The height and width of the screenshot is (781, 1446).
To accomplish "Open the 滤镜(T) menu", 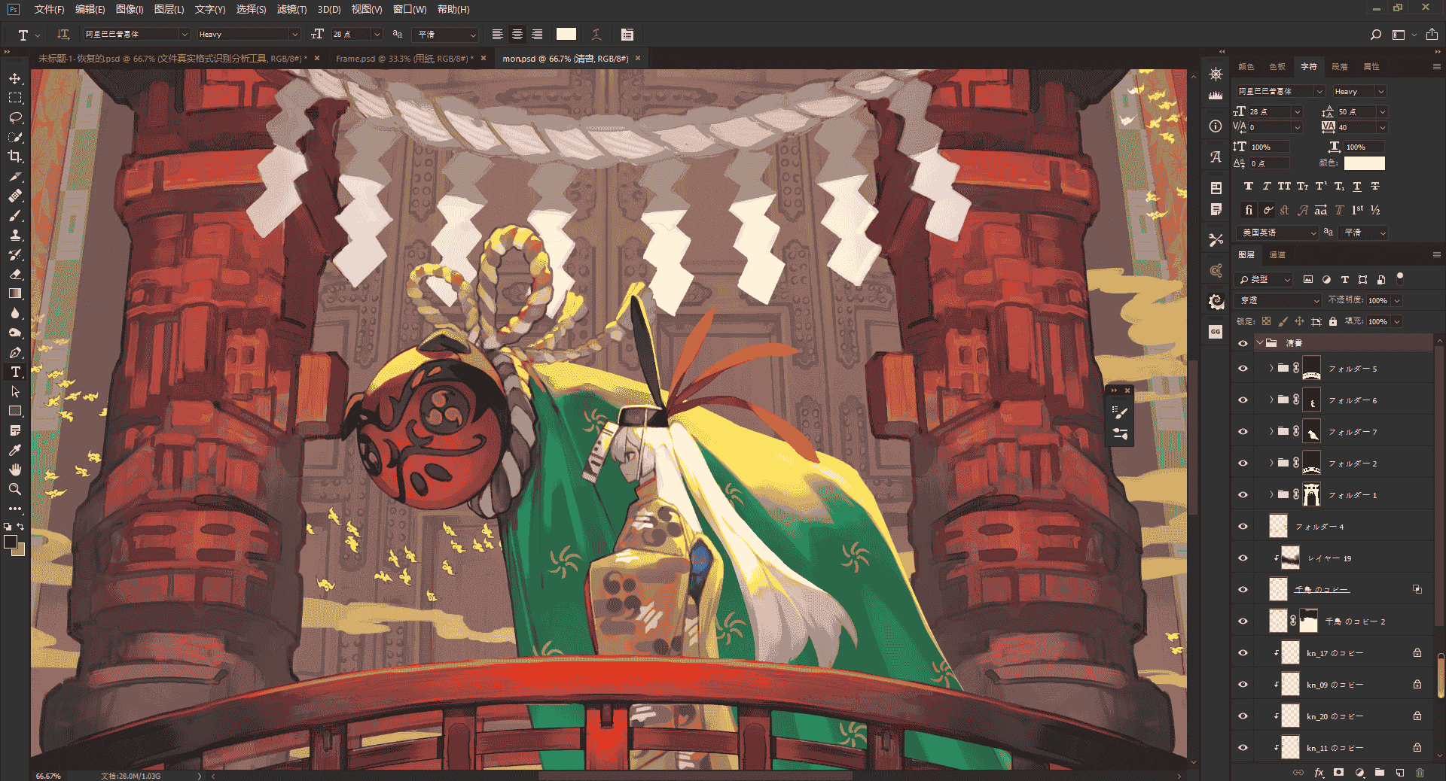I will (x=291, y=9).
